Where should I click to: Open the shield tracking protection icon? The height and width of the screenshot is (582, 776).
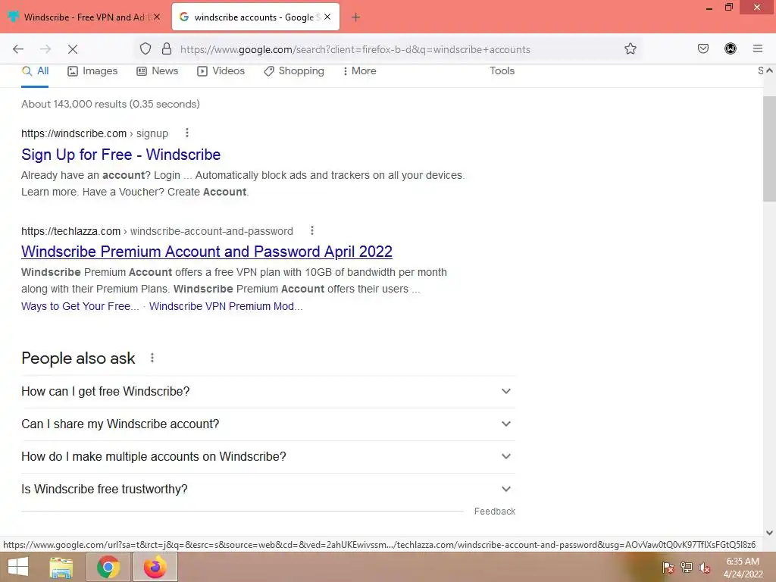[x=145, y=48]
